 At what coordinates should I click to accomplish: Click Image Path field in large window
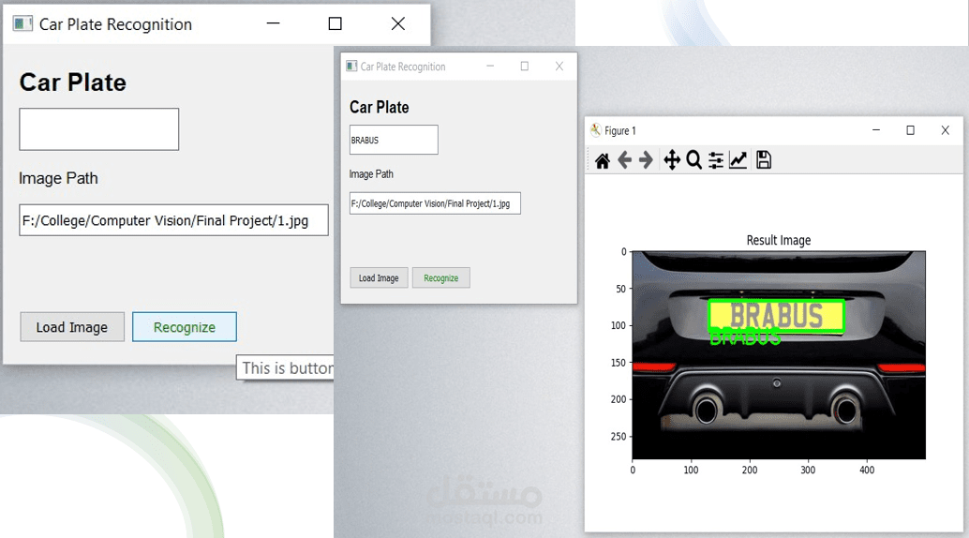click(173, 220)
